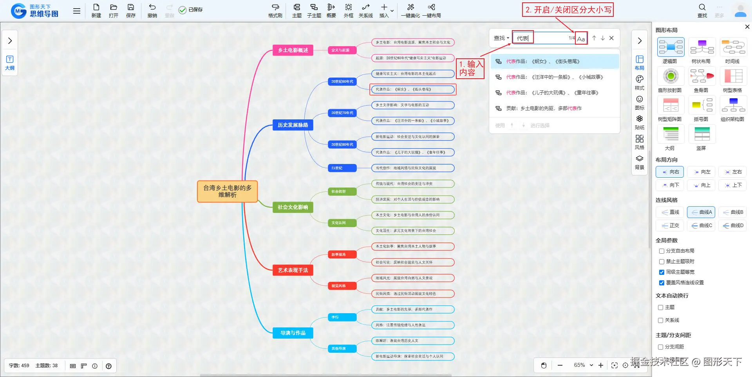Save the mind map with 保存
The image size is (752, 377).
(131, 11)
